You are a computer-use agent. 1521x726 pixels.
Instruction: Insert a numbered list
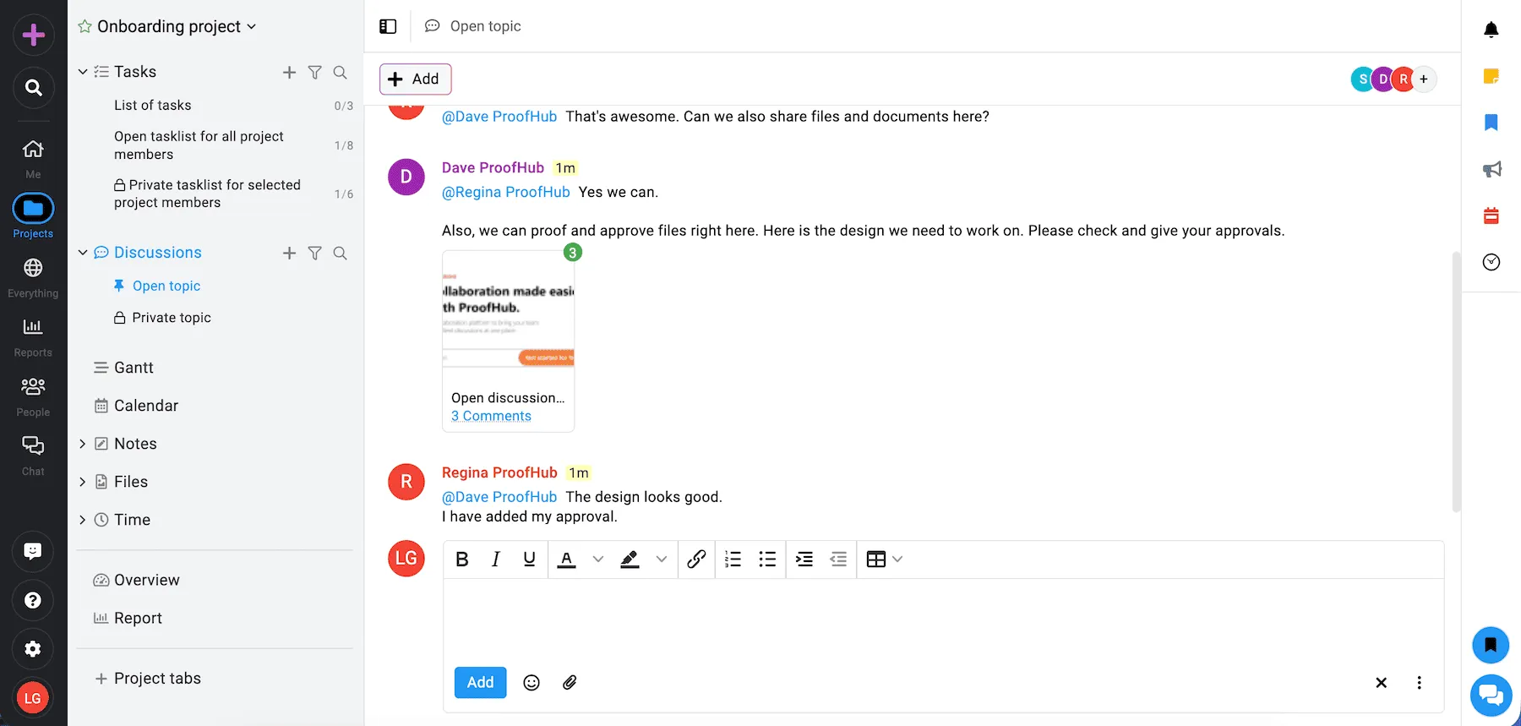click(733, 559)
